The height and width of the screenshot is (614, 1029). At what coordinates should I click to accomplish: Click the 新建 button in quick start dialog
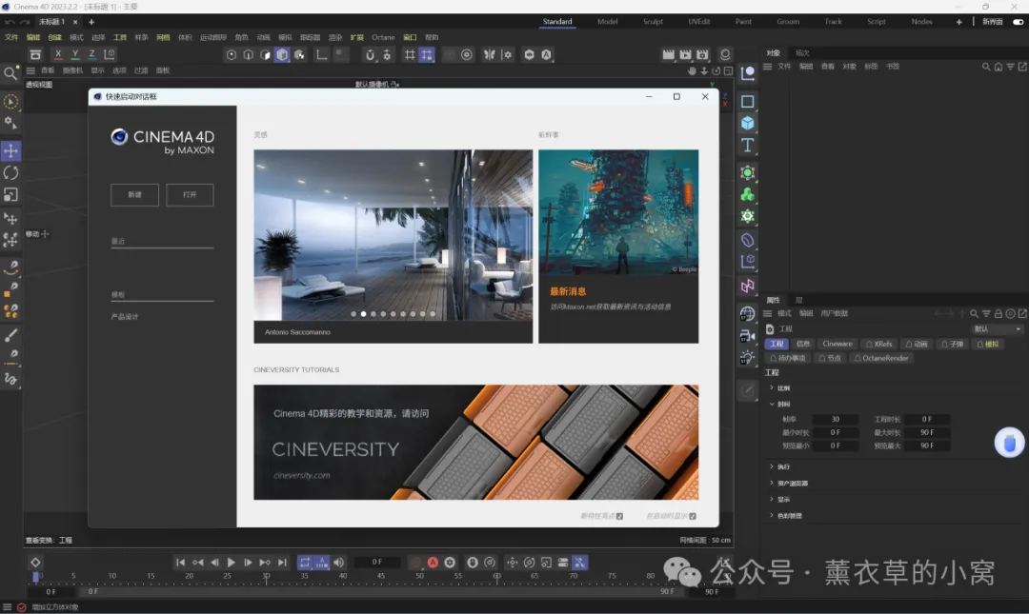click(x=134, y=195)
